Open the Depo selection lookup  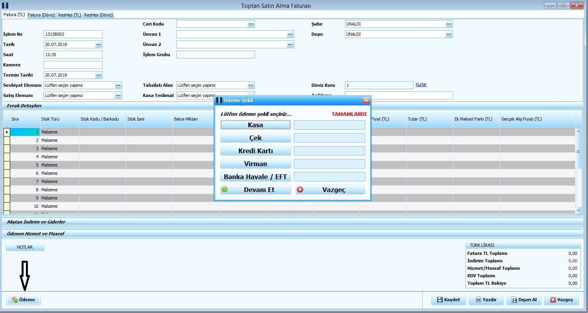[449, 34]
